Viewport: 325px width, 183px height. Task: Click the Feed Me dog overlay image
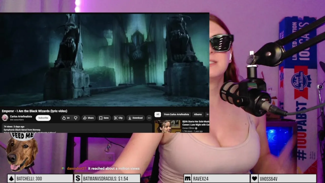pos(22,152)
